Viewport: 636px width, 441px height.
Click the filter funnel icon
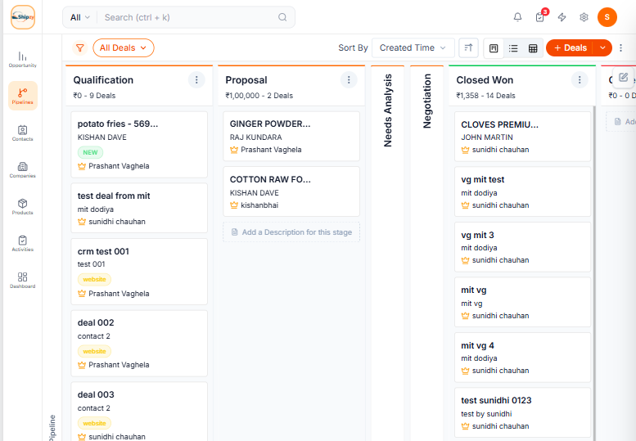[x=80, y=47]
